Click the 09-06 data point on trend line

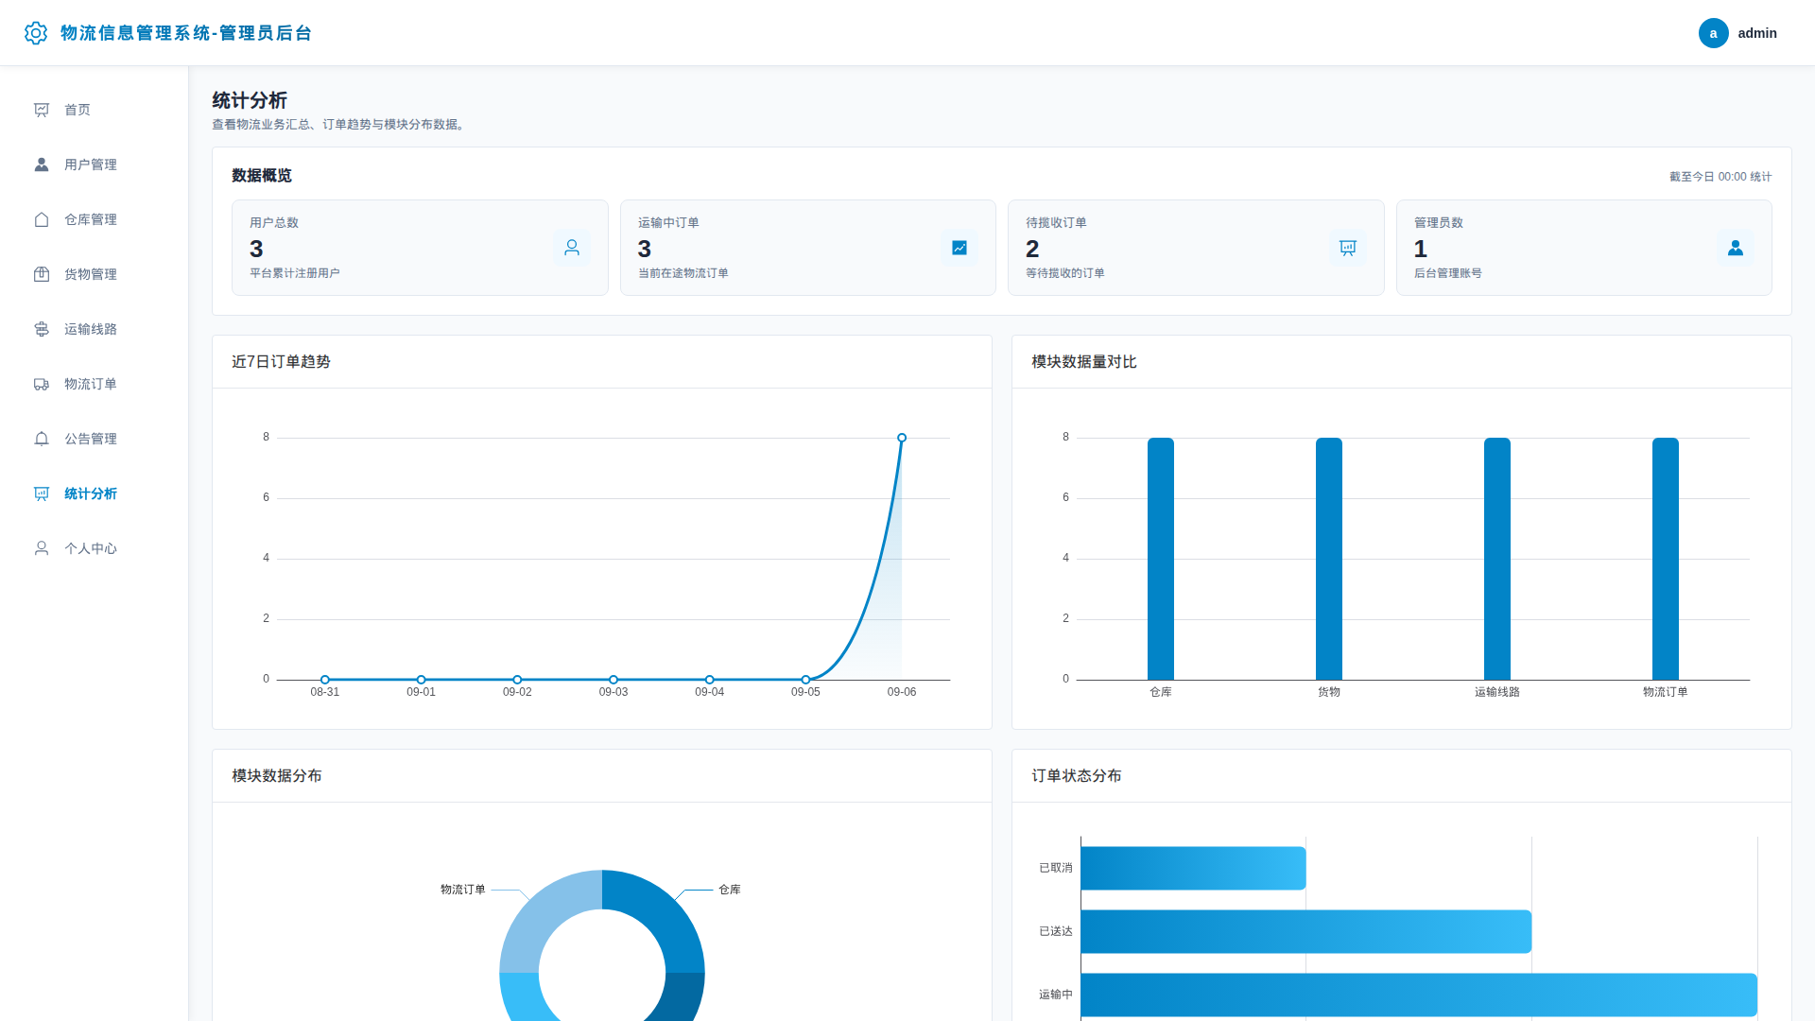coord(902,438)
